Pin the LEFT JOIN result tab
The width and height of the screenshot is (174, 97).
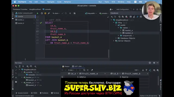point(92,70)
